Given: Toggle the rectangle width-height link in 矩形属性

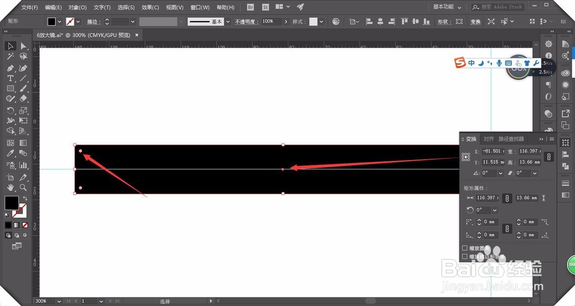Looking at the screenshot, I should click(507, 198).
